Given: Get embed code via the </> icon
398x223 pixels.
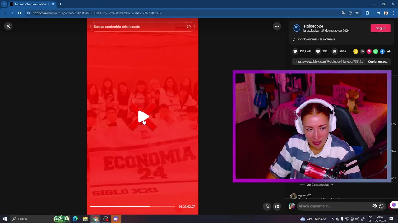Looking at the screenshot, I should coord(362,51).
